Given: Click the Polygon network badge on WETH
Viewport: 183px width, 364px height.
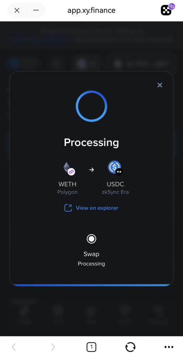Looking at the screenshot, I should (x=72, y=172).
